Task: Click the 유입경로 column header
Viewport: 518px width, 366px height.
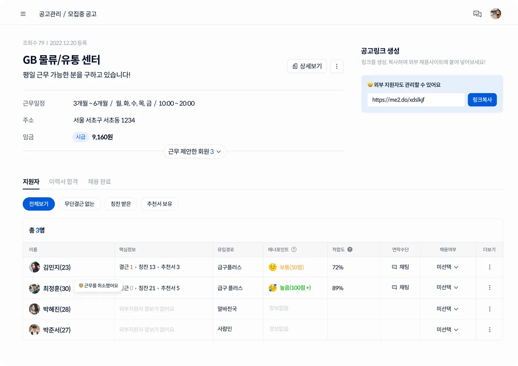Action: [x=226, y=249]
